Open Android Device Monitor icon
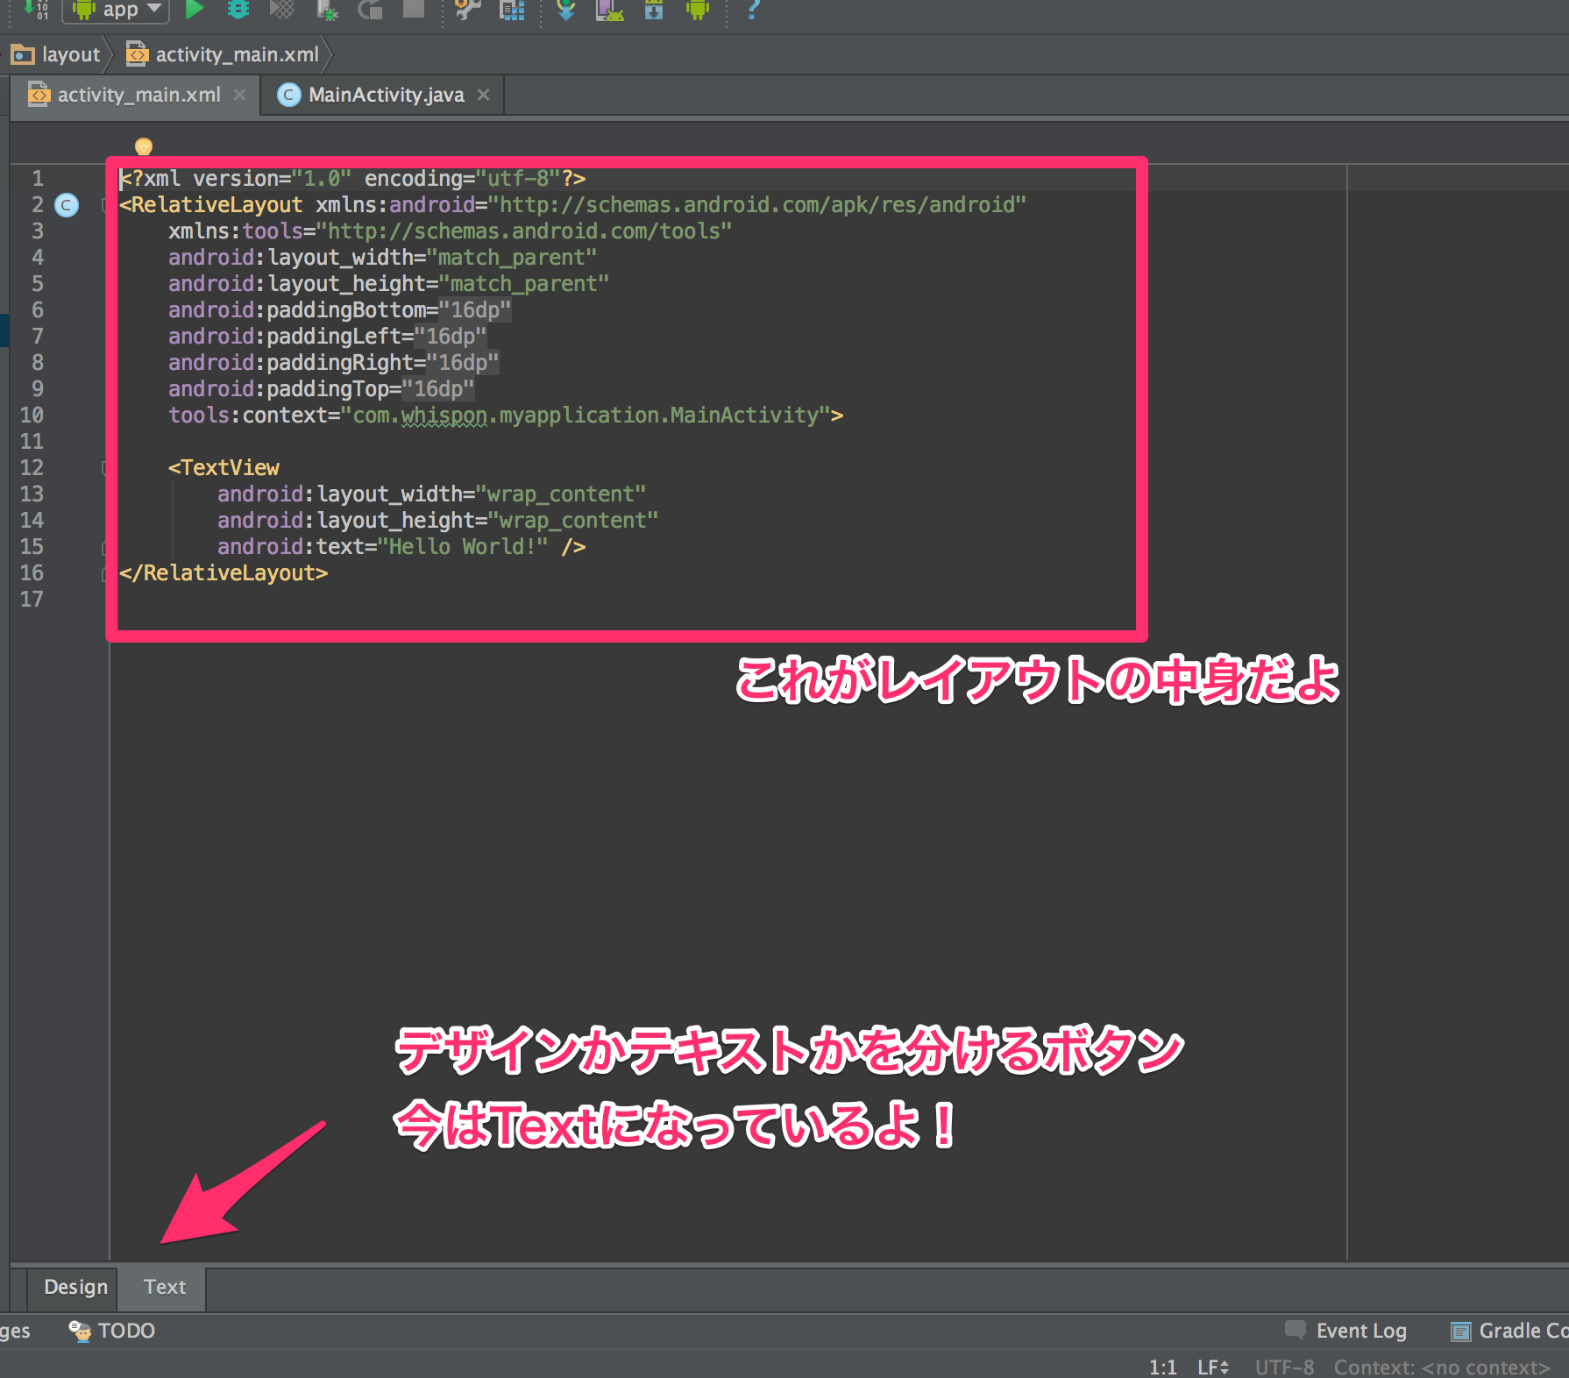Image resolution: width=1569 pixels, height=1378 pixels. click(x=698, y=9)
